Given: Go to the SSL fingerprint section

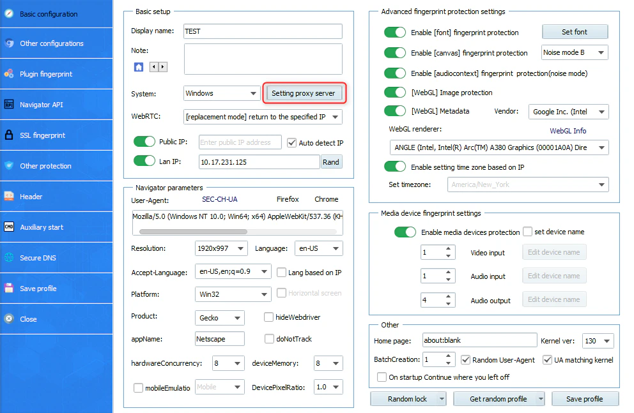Looking at the screenshot, I should pos(56,135).
